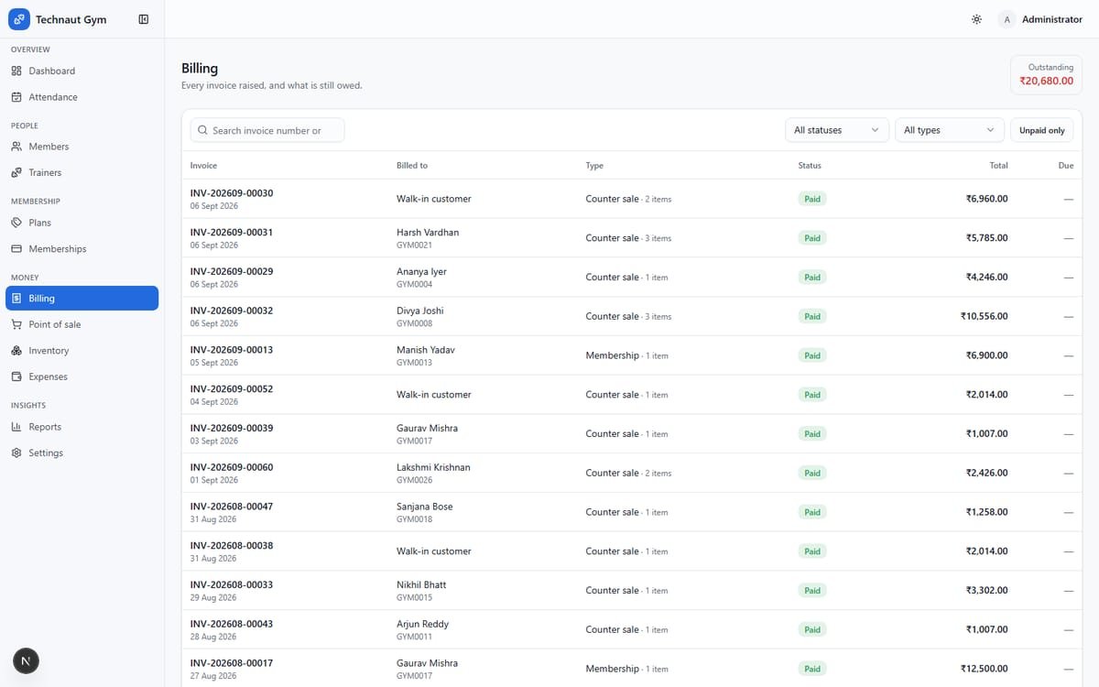Go to the Inventory label
This screenshot has height=687, width=1099.
(49, 351)
